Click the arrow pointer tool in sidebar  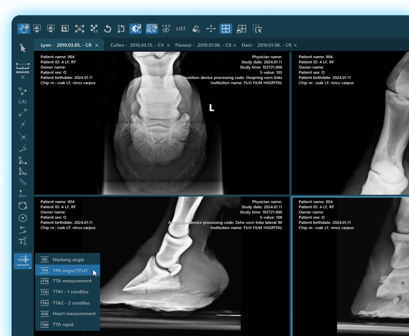pos(23,48)
